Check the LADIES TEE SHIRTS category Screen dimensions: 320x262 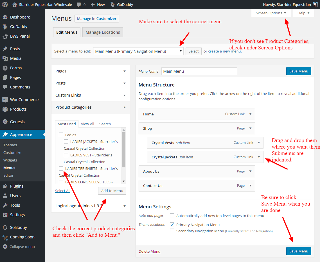coord(61,168)
